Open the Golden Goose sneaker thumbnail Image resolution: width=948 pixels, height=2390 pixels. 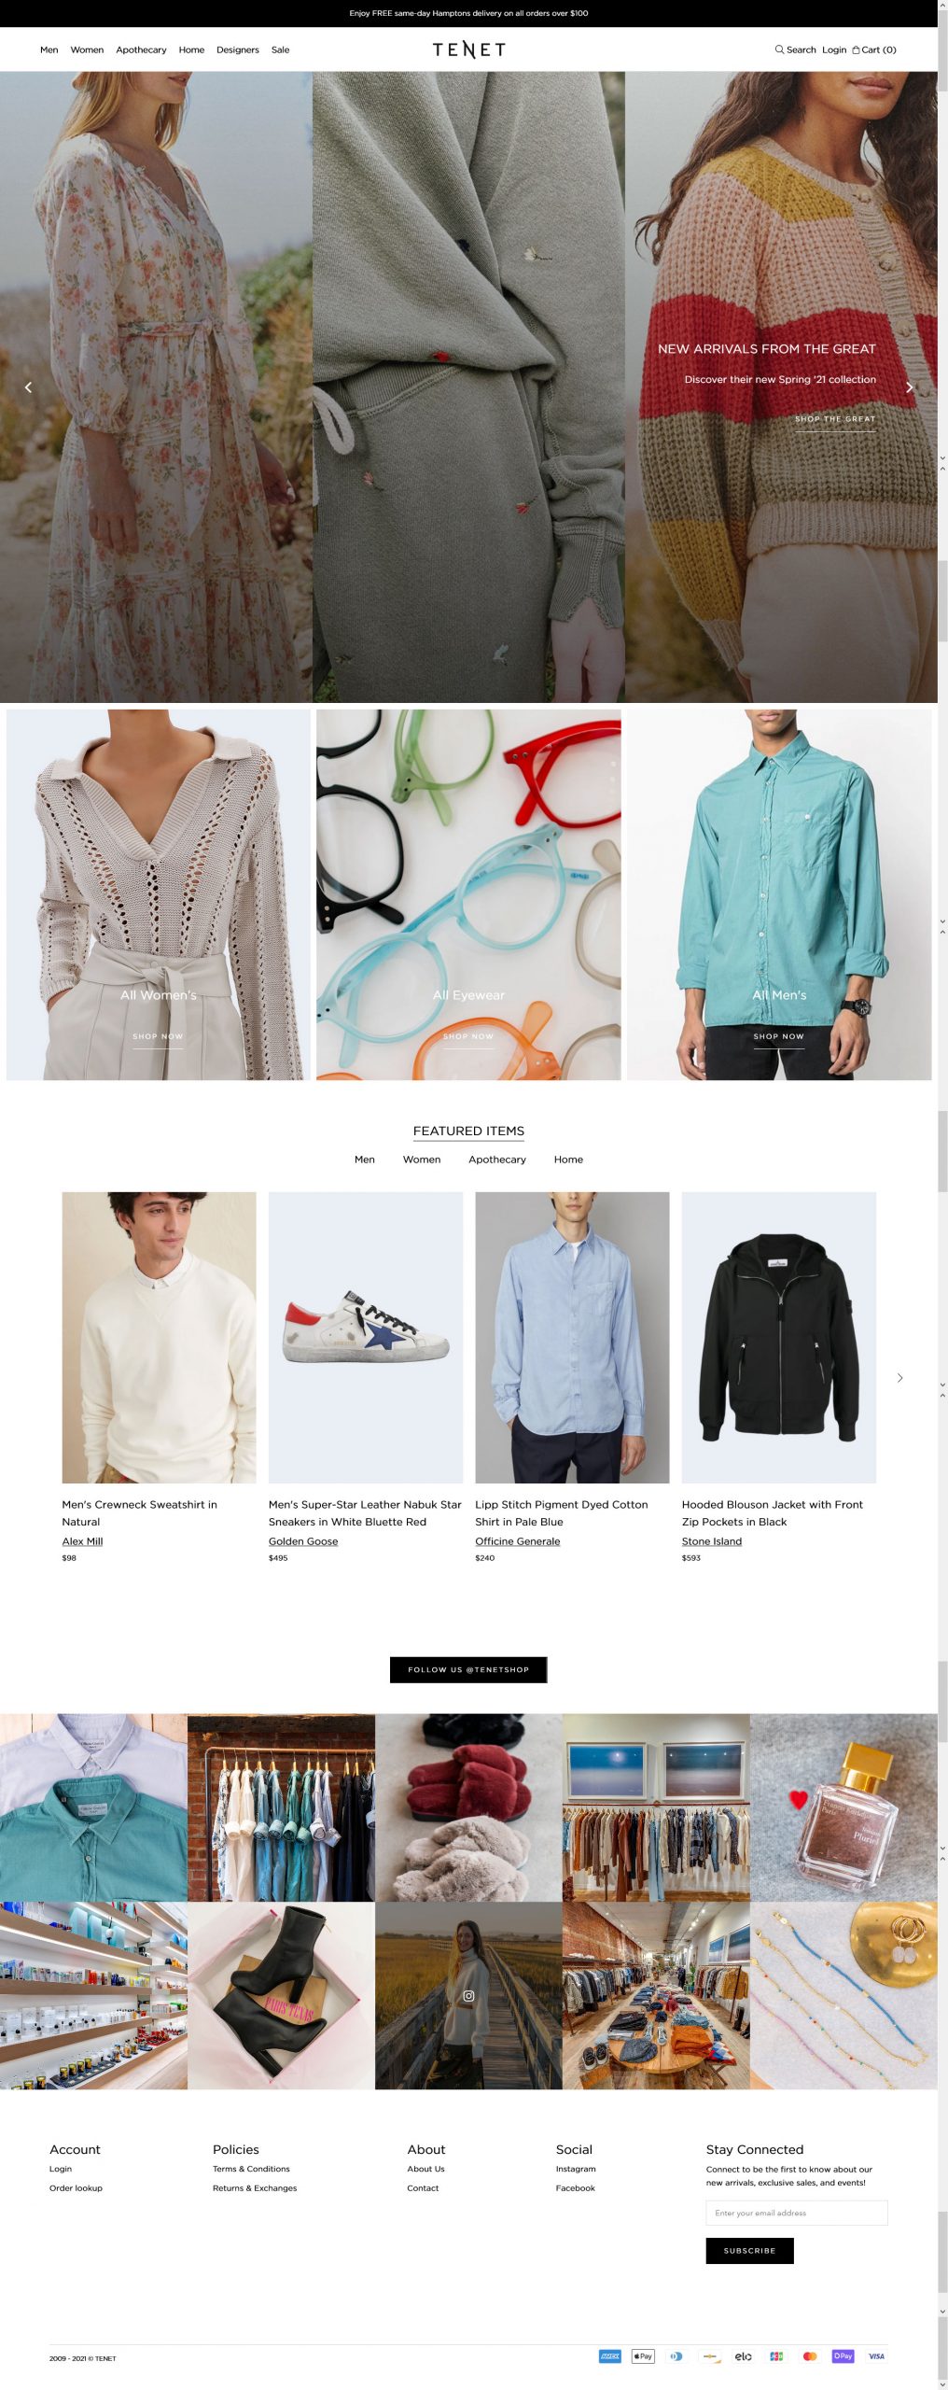coord(366,1337)
